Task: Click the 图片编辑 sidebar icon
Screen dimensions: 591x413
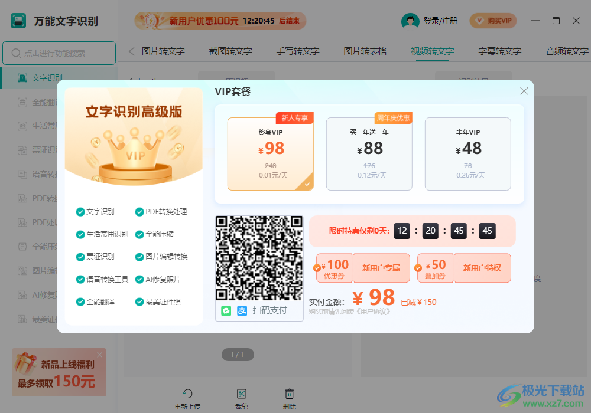Action: [x=22, y=271]
